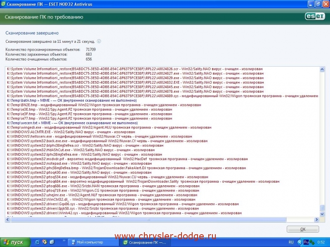Select the Сканирование ПК taskbar button

click(x=146, y=242)
